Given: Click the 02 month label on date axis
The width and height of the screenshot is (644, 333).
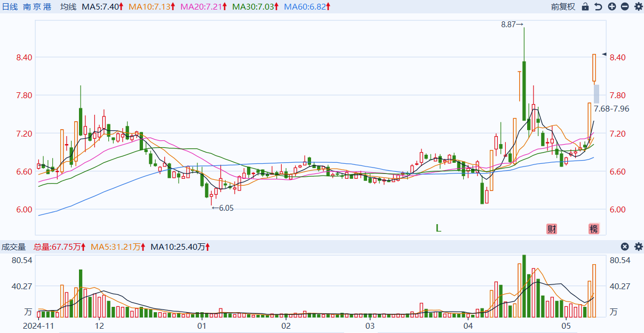Looking at the screenshot, I should [x=286, y=325].
